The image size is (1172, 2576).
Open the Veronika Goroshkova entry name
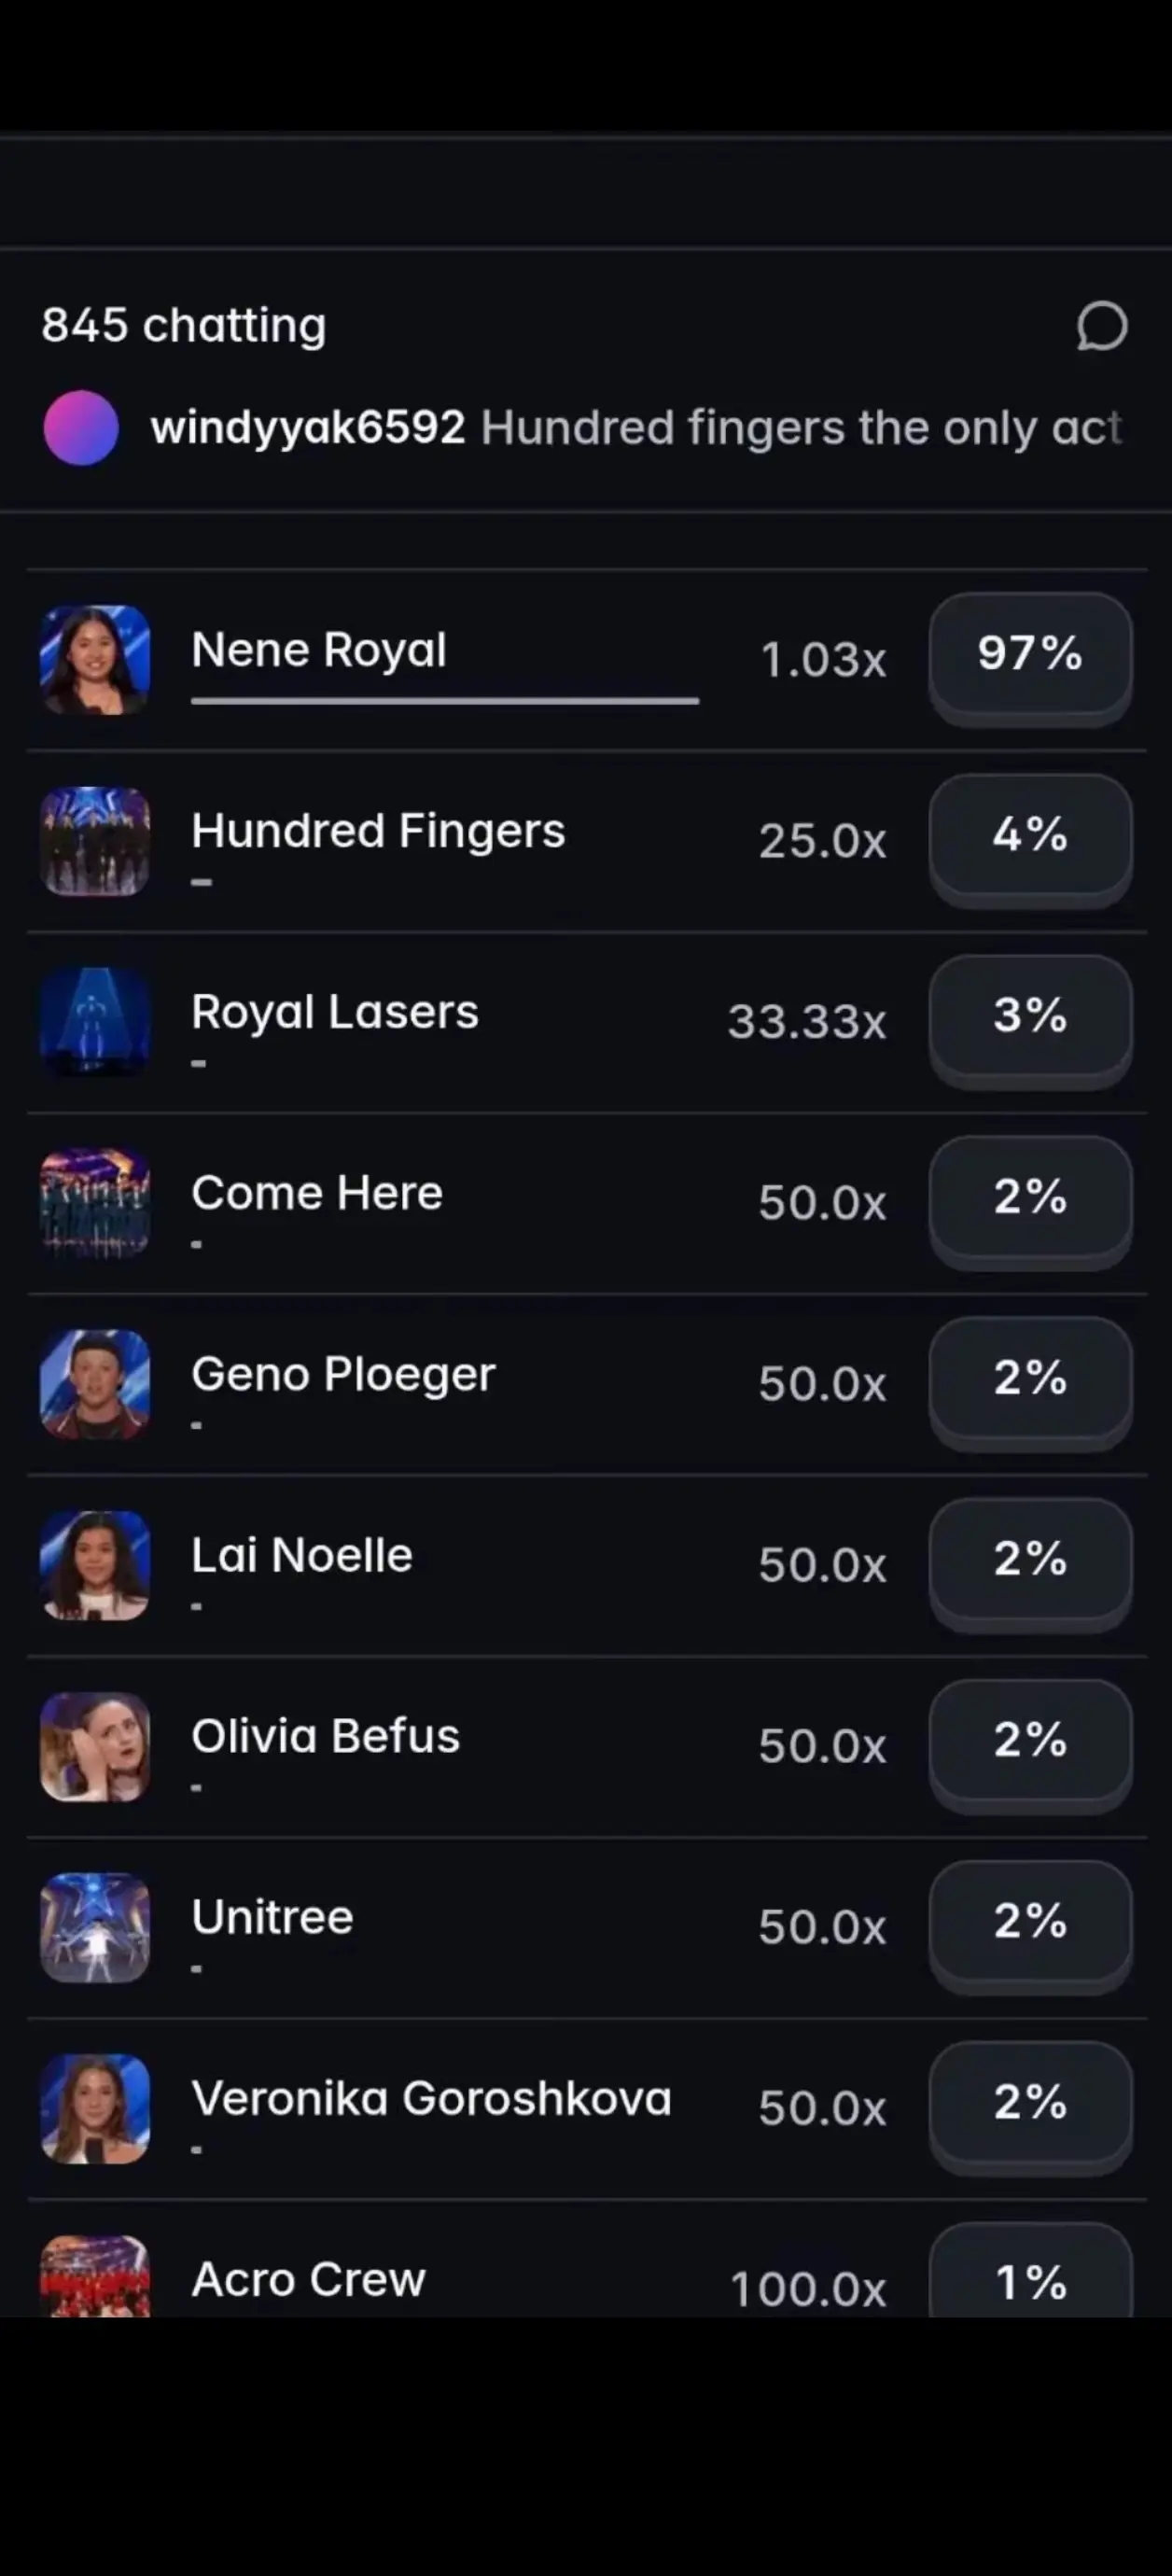[431, 2098]
